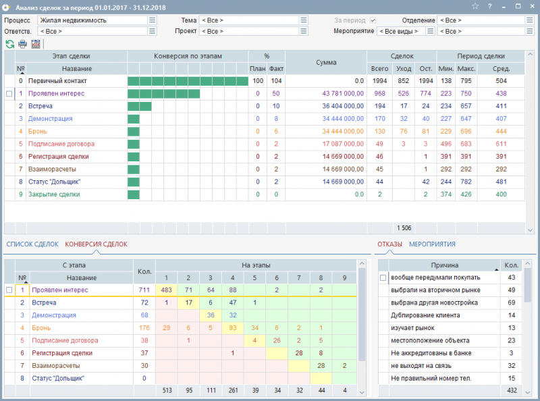Image resolution: width=540 pixels, height=401 pixels.
Task: Toggle the 'За период' checkbox
Action: point(373,20)
